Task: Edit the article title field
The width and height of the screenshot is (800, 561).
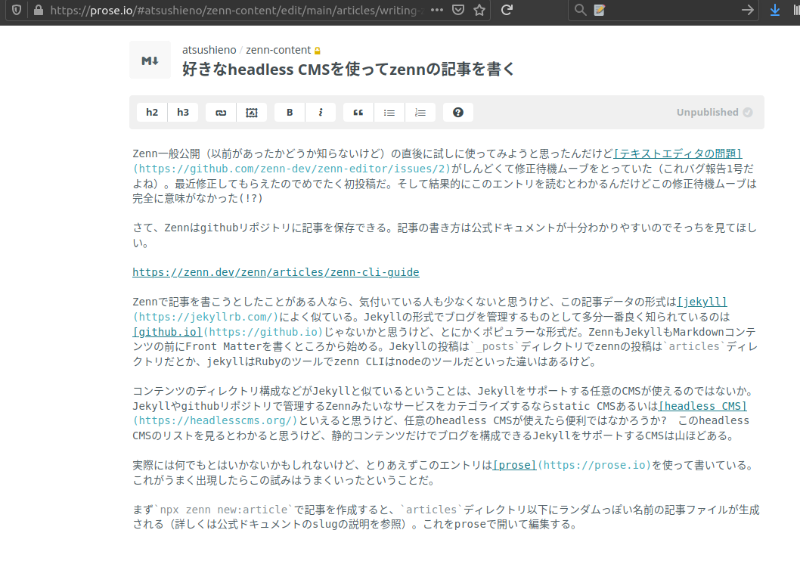Action: point(349,69)
